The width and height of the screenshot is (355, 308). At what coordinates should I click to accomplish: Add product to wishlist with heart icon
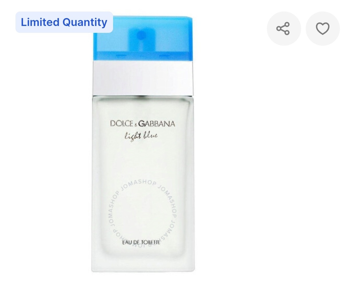point(323,29)
